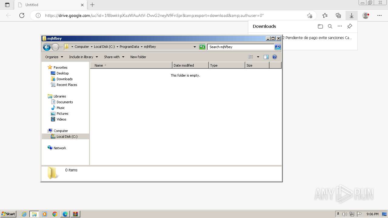Viewport: 388px width, 218px height.
Task: Open the Organize menu
Action: pyautogui.click(x=54, y=57)
